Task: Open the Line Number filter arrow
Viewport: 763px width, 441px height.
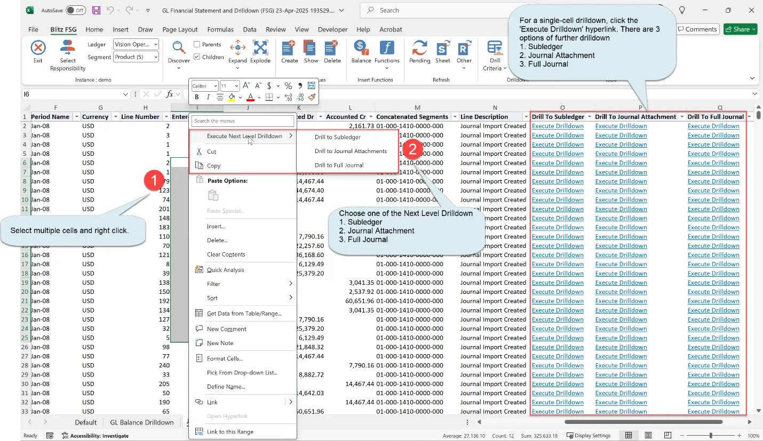Action: tap(165, 117)
